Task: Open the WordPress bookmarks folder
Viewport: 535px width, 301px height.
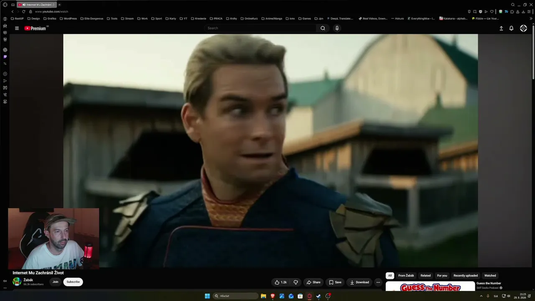Action: (68, 18)
